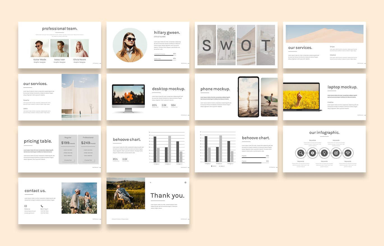
Task: Click the phone icon above Get in Touch
Action: 42,206
